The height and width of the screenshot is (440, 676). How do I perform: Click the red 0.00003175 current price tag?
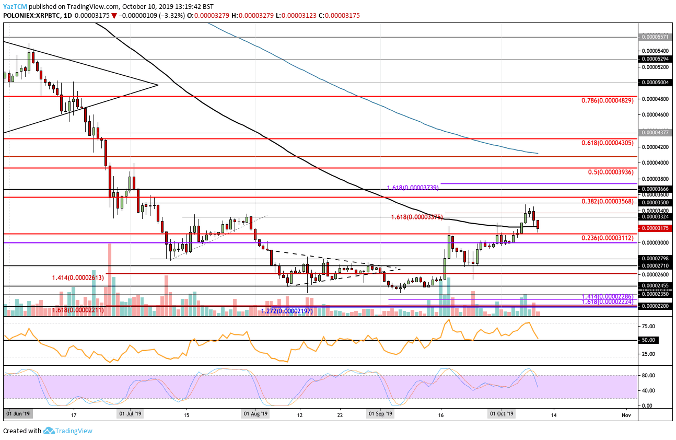click(x=656, y=228)
